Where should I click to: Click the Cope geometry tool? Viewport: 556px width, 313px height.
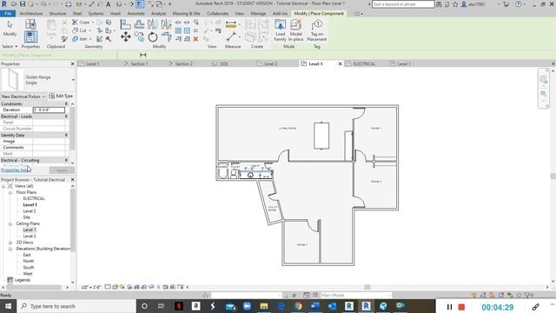click(x=81, y=22)
